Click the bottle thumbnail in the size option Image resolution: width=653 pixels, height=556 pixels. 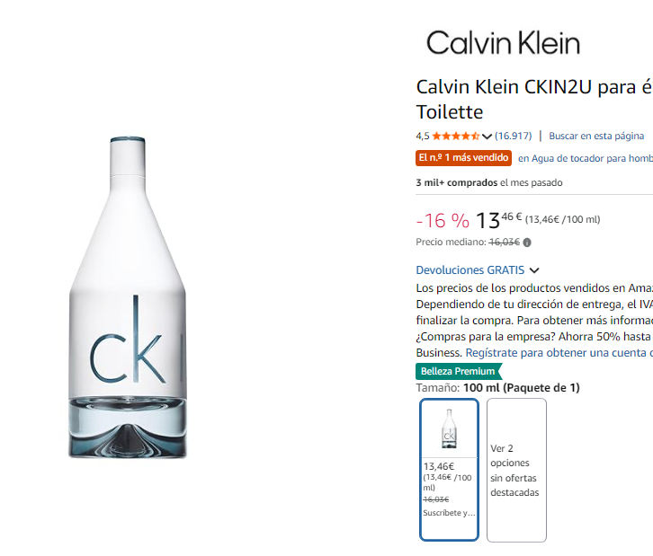click(x=449, y=428)
